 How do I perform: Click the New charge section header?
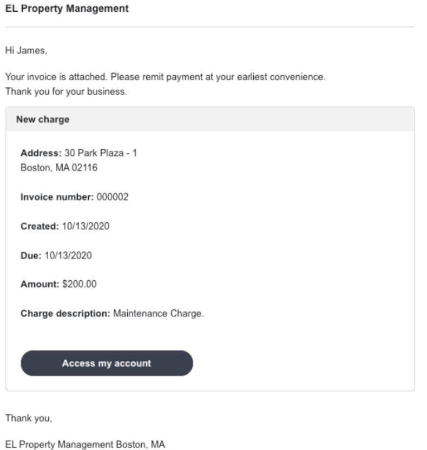pyautogui.click(x=43, y=120)
